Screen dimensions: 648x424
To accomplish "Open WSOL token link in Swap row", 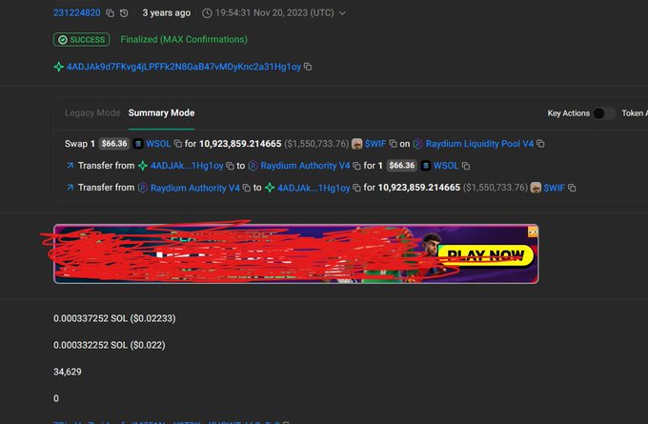I will coord(158,144).
